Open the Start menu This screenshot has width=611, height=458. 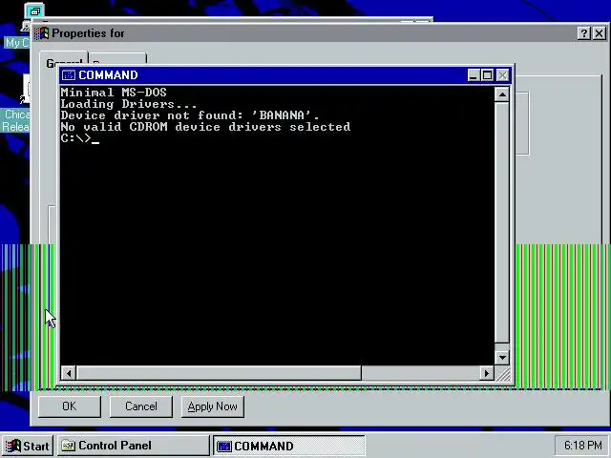click(x=28, y=446)
